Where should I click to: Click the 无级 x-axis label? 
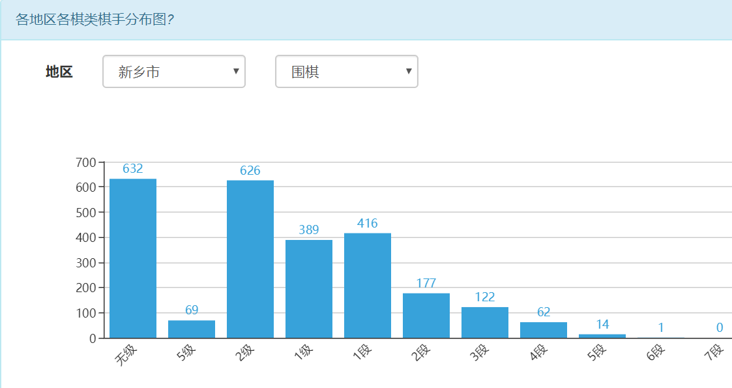126,353
